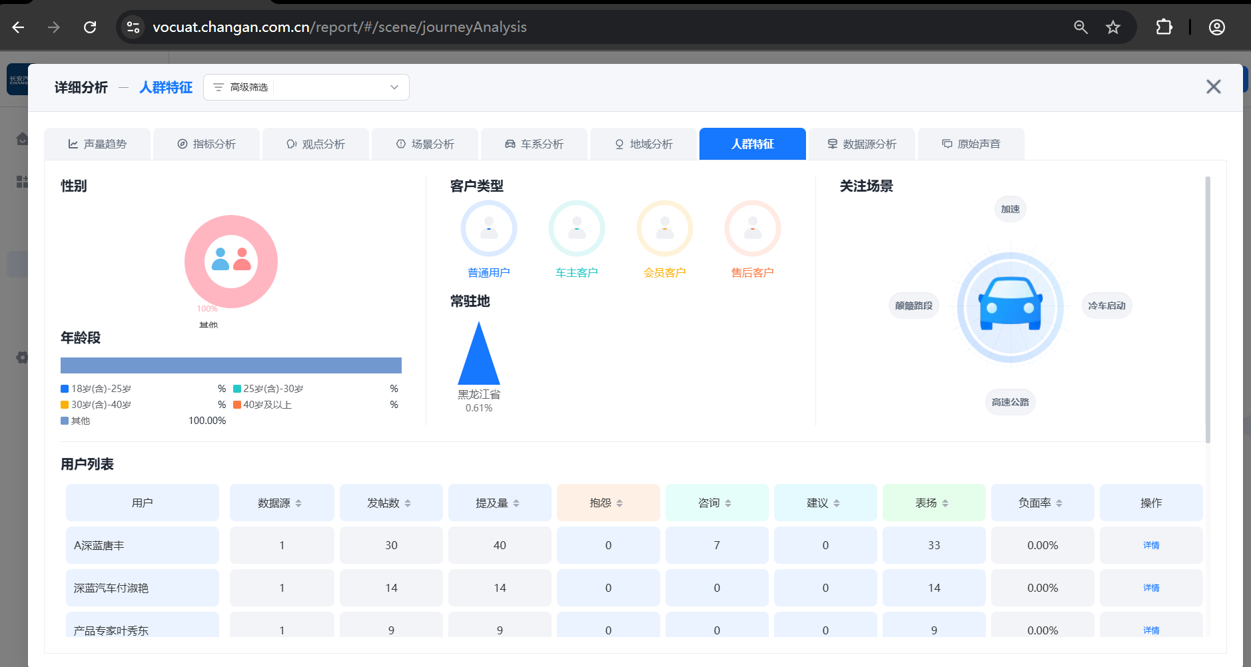This screenshot has height=667, width=1251.
Task: Click the blue 年龄段 distribution bar
Action: [230, 365]
